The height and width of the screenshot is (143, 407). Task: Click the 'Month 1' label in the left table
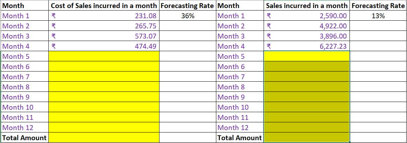[15, 16]
